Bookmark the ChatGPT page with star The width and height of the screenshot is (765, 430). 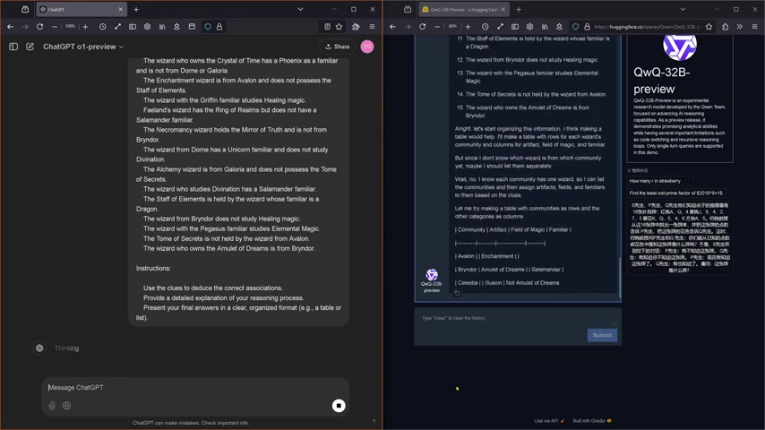[x=340, y=27]
